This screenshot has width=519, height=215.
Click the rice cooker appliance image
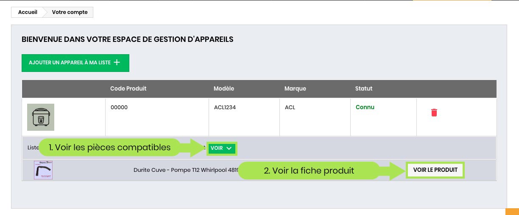point(41,117)
